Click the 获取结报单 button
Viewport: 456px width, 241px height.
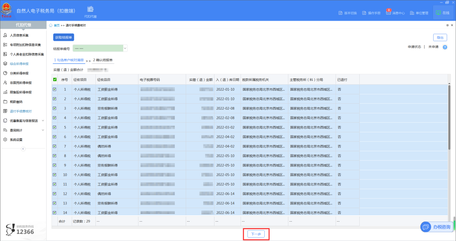pos(64,37)
